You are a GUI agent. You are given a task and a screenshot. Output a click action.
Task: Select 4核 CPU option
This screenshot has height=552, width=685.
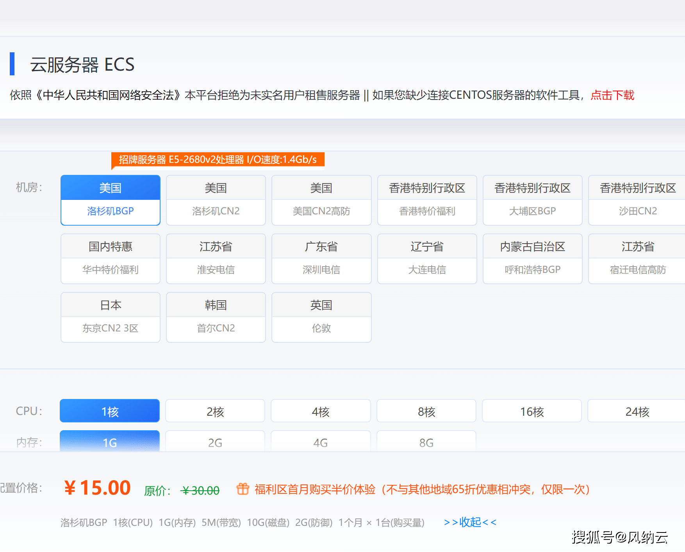pos(321,411)
